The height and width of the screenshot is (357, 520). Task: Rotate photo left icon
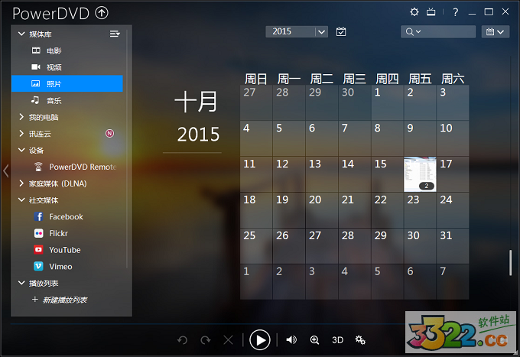point(182,340)
